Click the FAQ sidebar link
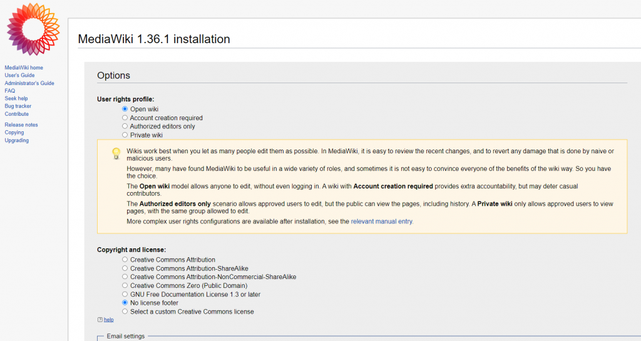This screenshot has width=641, height=341. pos(10,91)
